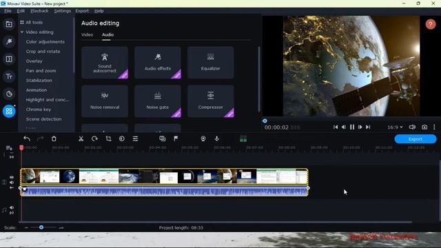Screen dimensions: 441x248
Task: Open the Help menu
Action: coord(99,11)
